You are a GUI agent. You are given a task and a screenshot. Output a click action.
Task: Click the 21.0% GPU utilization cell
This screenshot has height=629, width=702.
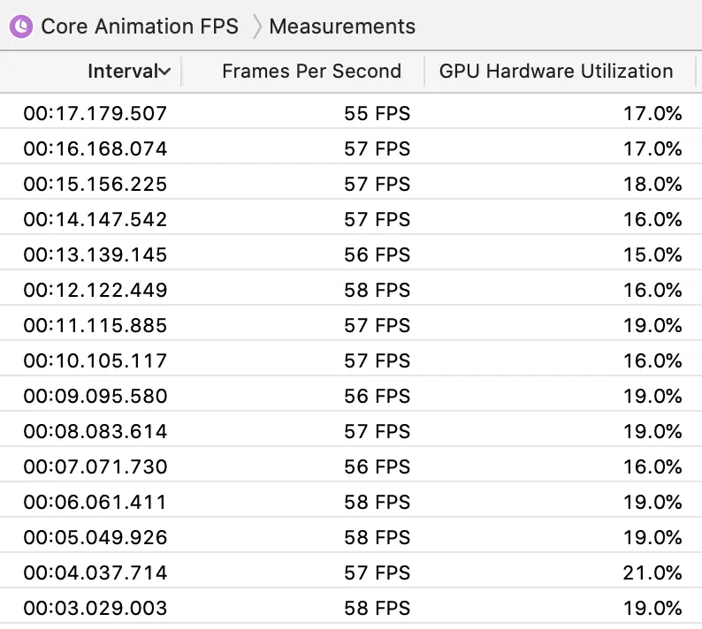[x=652, y=572]
